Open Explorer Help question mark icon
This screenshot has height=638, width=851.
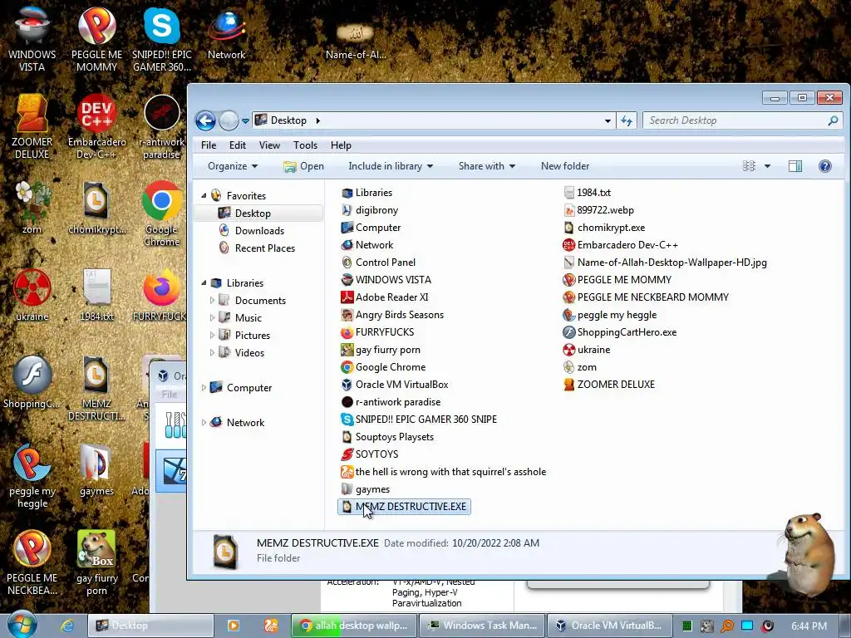pyautogui.click(x=825, y=166)
